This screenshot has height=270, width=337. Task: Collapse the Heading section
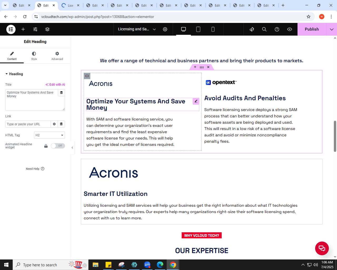(x=14, y=74)
